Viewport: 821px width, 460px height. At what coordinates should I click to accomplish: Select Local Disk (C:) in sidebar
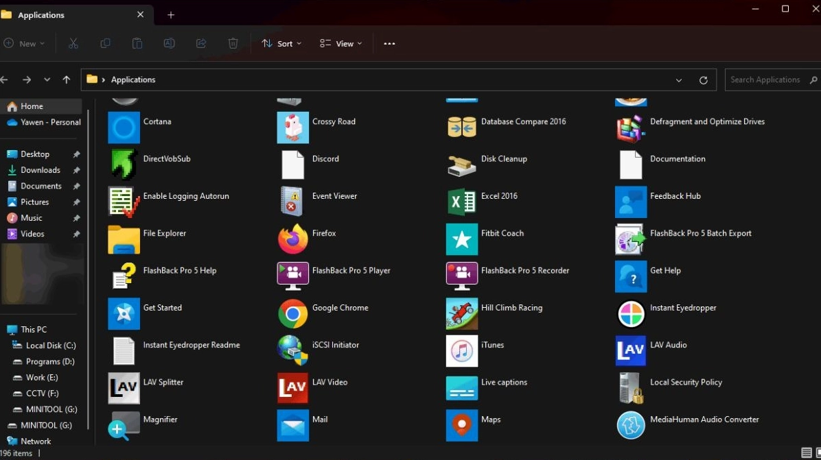[x=50, y=346]
